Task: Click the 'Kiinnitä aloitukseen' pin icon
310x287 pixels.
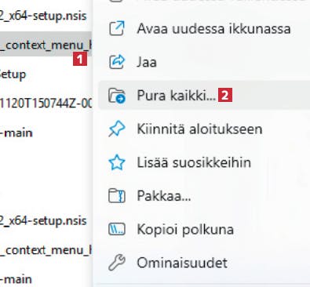Action: 117,129
